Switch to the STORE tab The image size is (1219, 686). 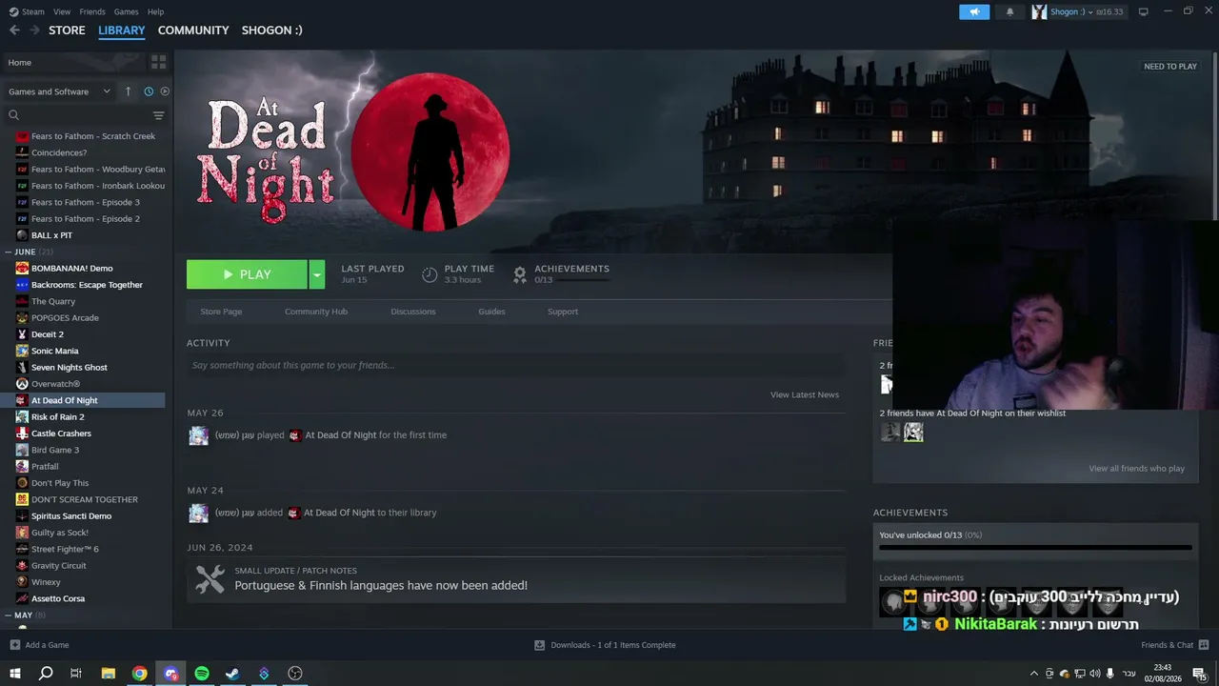click(x=67, y=30)
